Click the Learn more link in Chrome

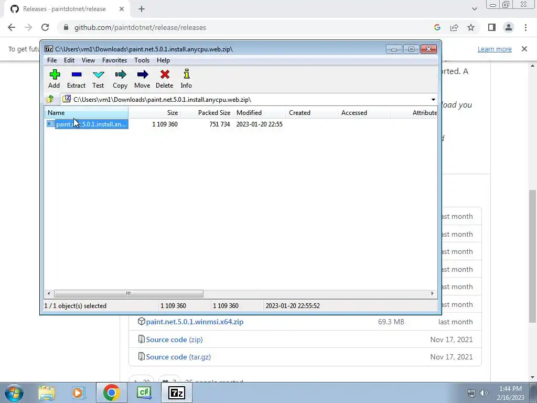[495, 49]
